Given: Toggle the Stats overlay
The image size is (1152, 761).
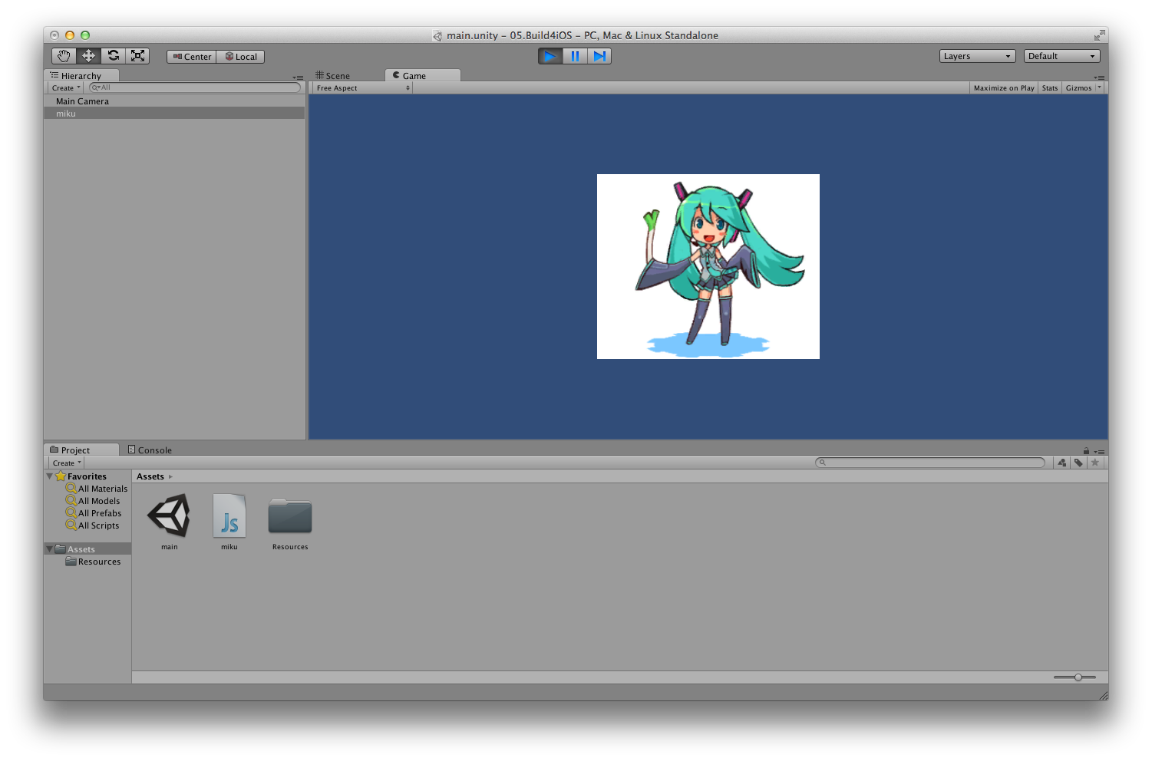Looking at the screenshot, I should [1050, 88].
